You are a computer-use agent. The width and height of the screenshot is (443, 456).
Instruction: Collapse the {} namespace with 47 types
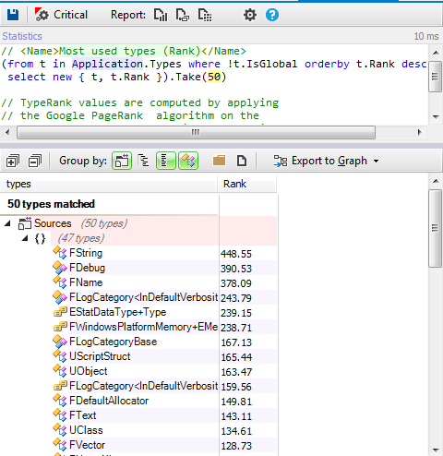click(x=26, y=238)
